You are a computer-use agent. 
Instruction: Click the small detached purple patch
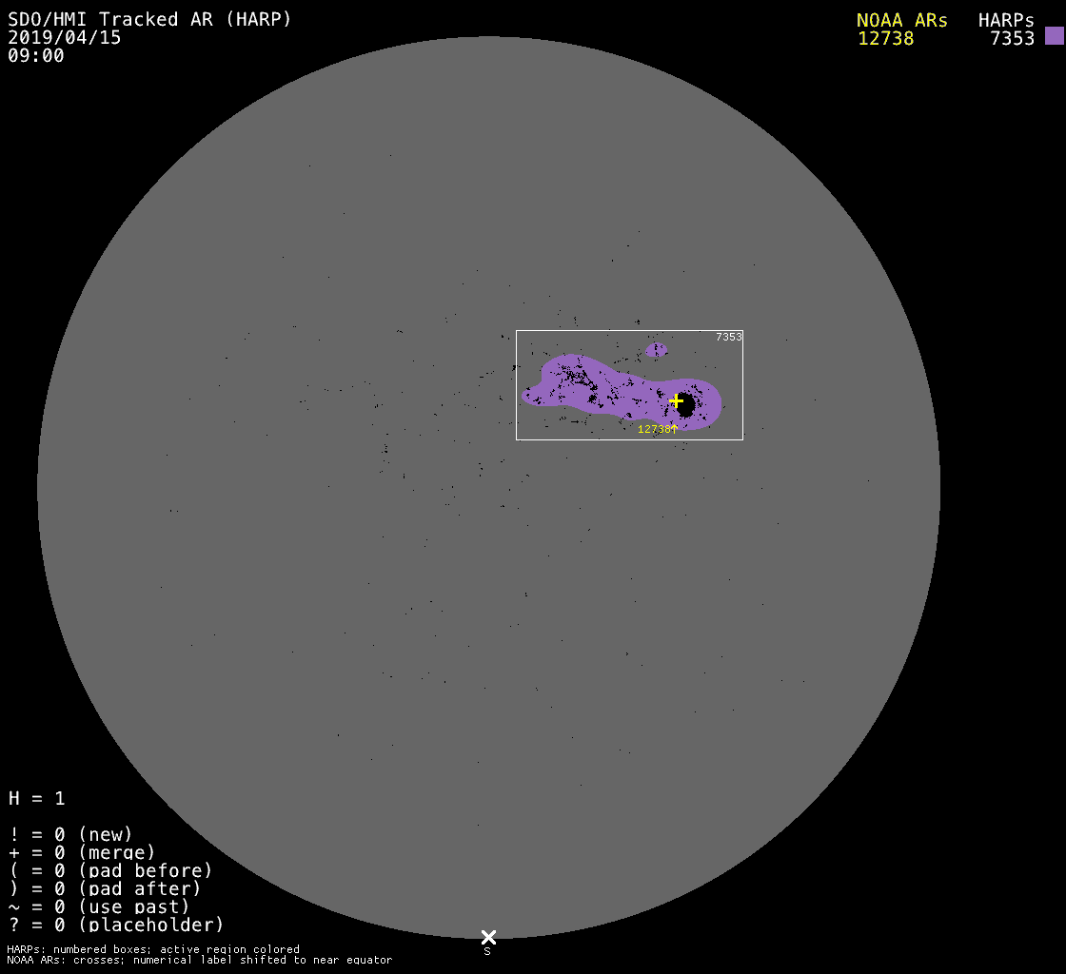pyautogui.click(x=656, y=350)
